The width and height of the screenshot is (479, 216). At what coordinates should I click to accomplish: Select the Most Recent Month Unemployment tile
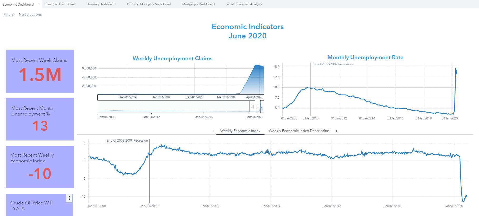coord(40,119)
